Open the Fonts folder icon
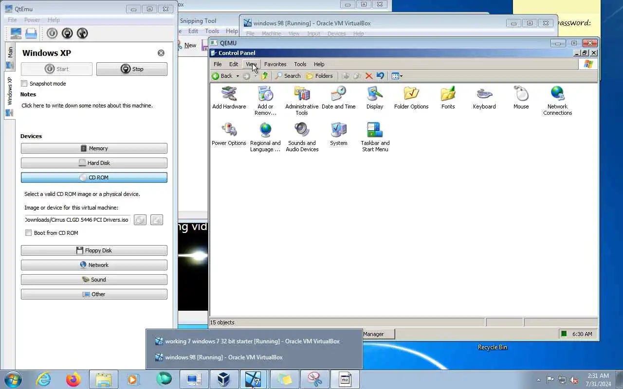 point(448,98)
